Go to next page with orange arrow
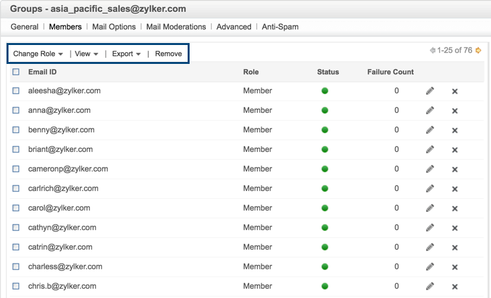 (x=479, y=50)
